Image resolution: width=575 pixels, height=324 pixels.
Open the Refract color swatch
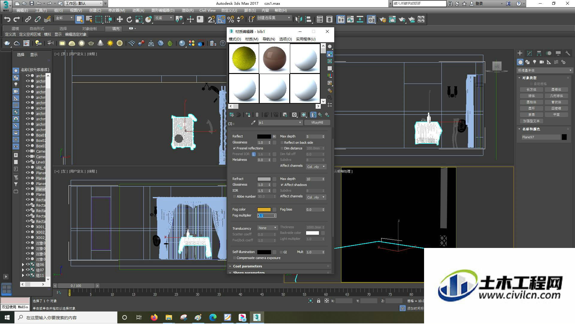pyautogui.click(x=264, y=179)
